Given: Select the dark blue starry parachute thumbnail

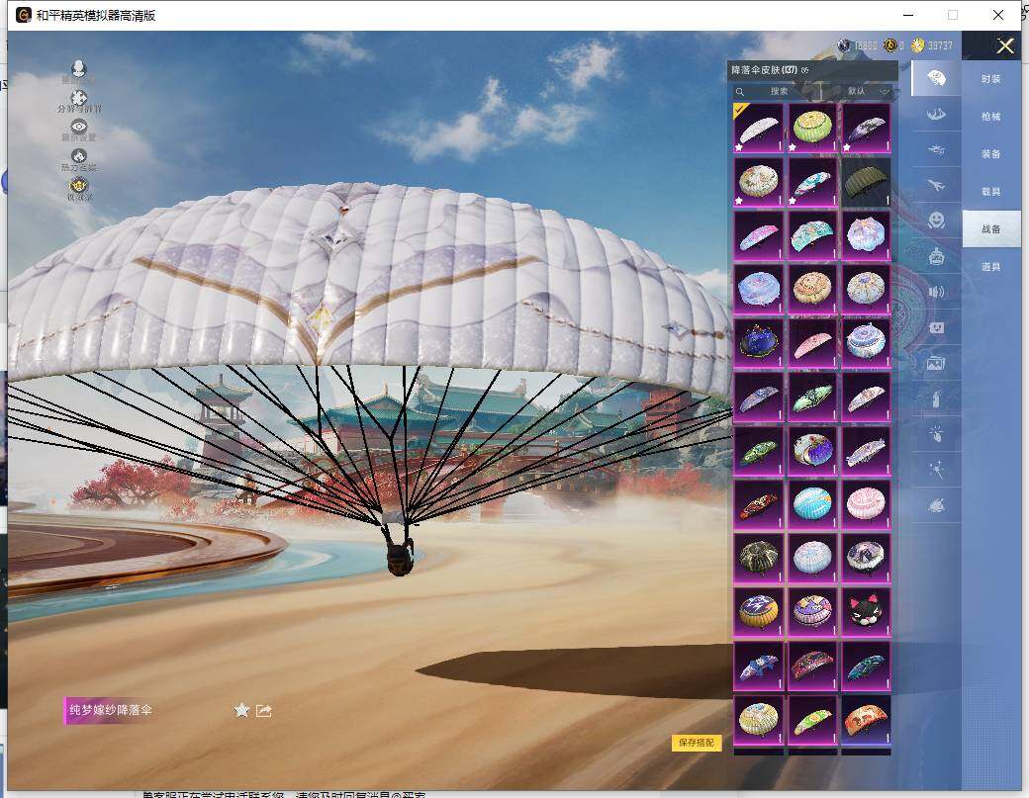Looking at the screenshot, I should [x=758, y=343].
